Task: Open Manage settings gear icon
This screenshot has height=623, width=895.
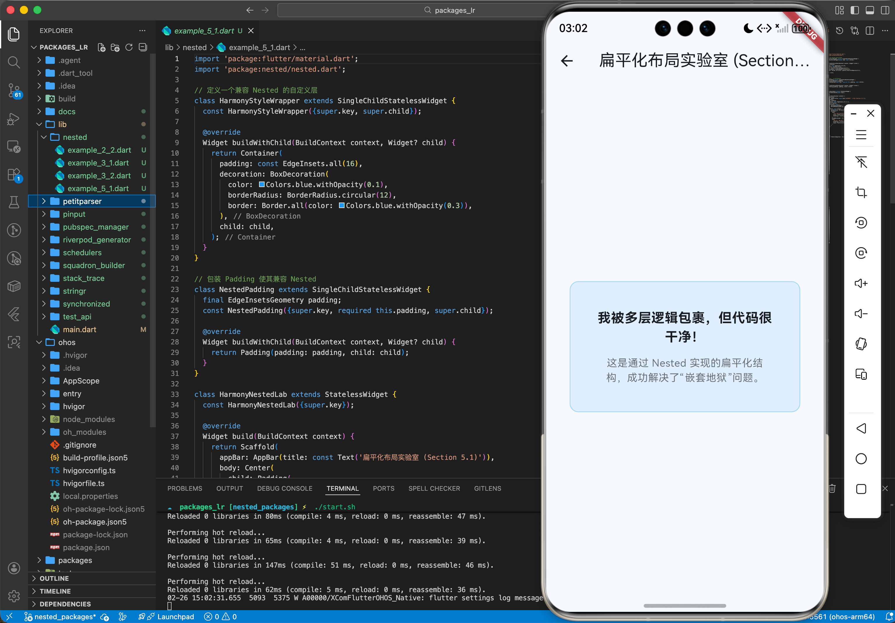Action: pyautogui.click(x=14, y=596)
